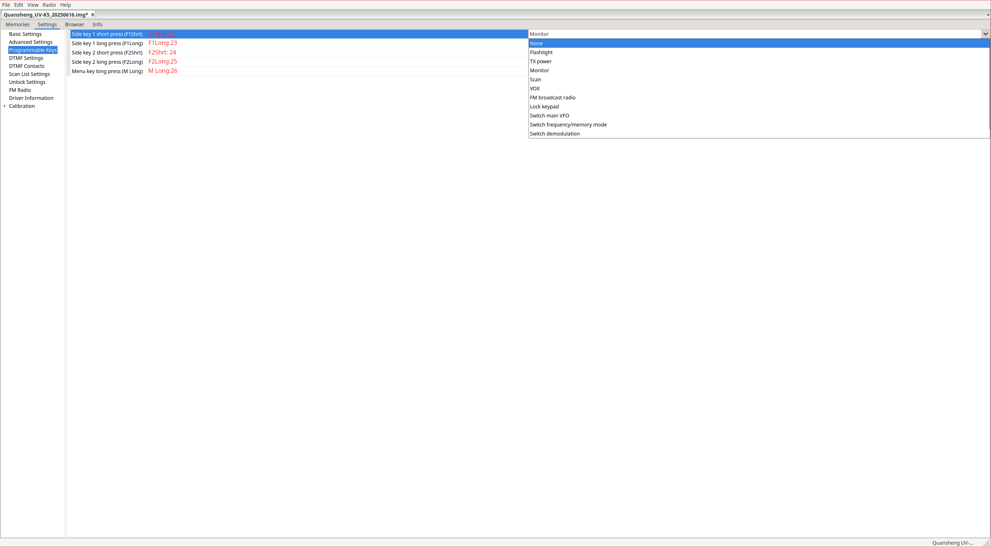This screenshot has height=547, width=991.
Task: Select FM broadcast radio option
Action: pos(552,98)
